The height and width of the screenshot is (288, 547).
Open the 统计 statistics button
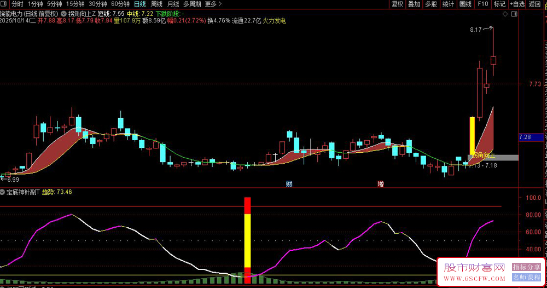(449, 4)
